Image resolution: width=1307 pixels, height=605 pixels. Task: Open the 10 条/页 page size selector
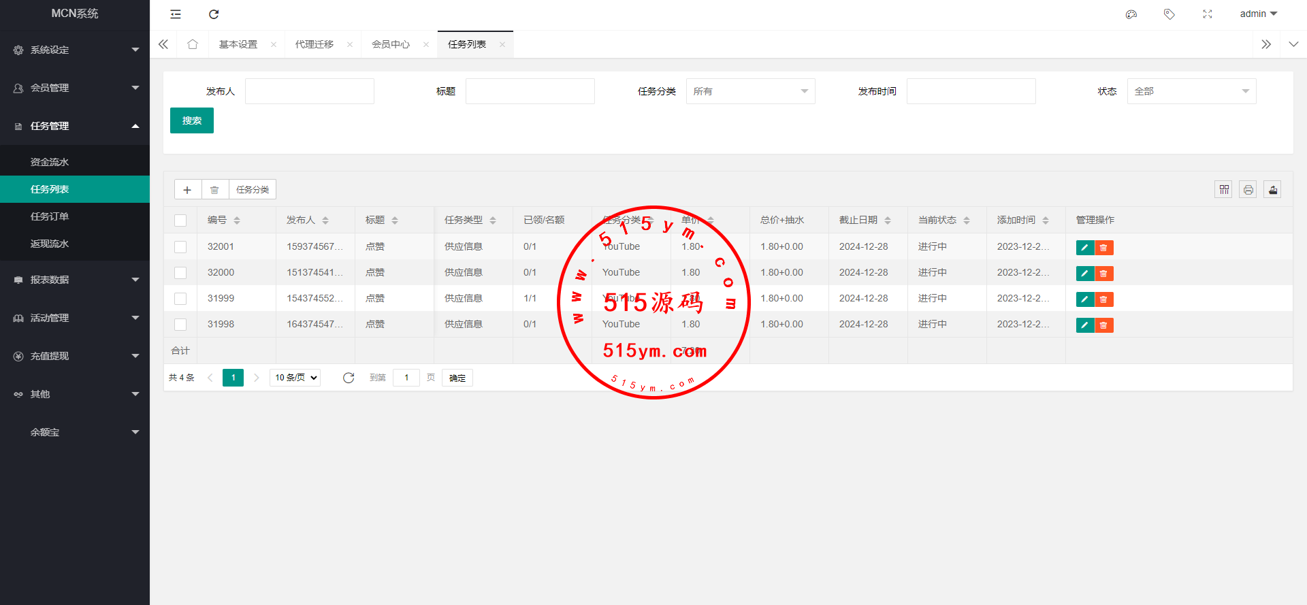295,378
